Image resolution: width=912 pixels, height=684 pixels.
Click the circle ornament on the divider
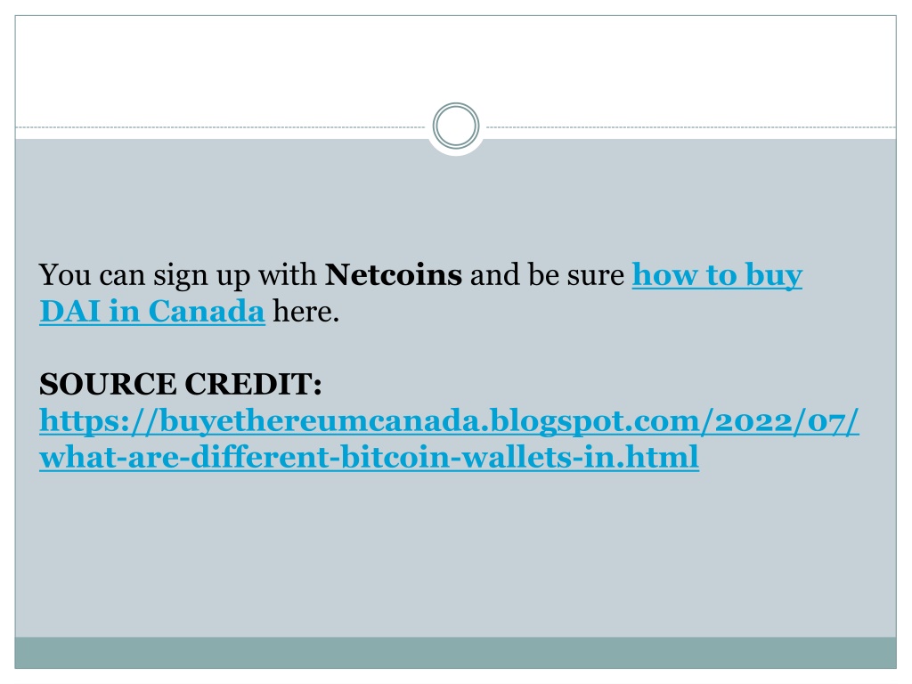[456, 126]
